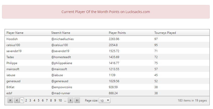The width and height of the screenshot is (213, 109).
Task: Select current page 1 in pager
Action: 22,100
